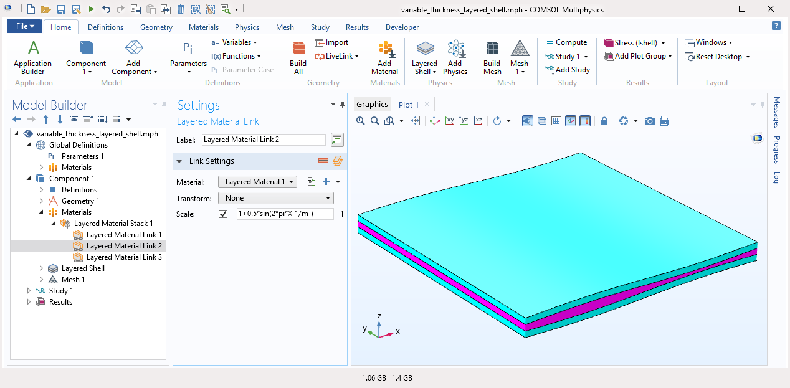
Task: Toggle the Scale checkbox
Action: (224, 214)
